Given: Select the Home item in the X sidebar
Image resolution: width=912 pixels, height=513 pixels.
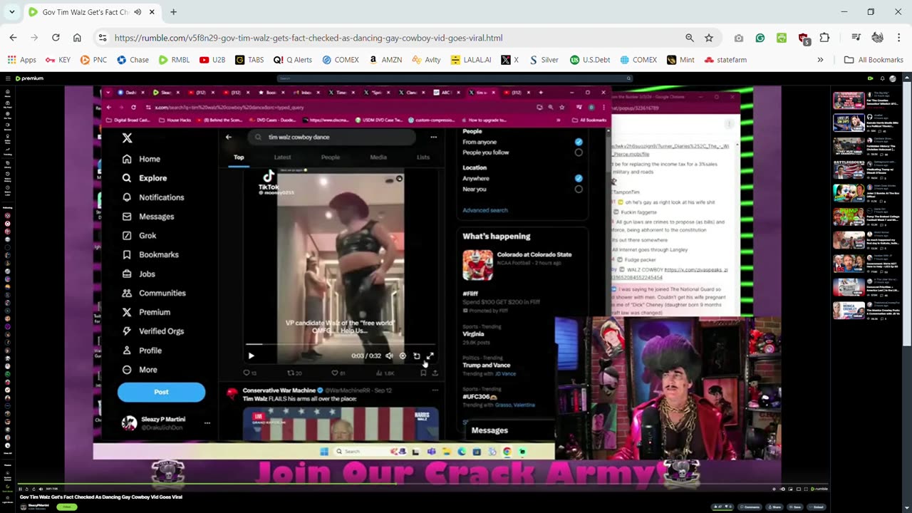Looking at the screenshot, I should [x=141, y=159].
